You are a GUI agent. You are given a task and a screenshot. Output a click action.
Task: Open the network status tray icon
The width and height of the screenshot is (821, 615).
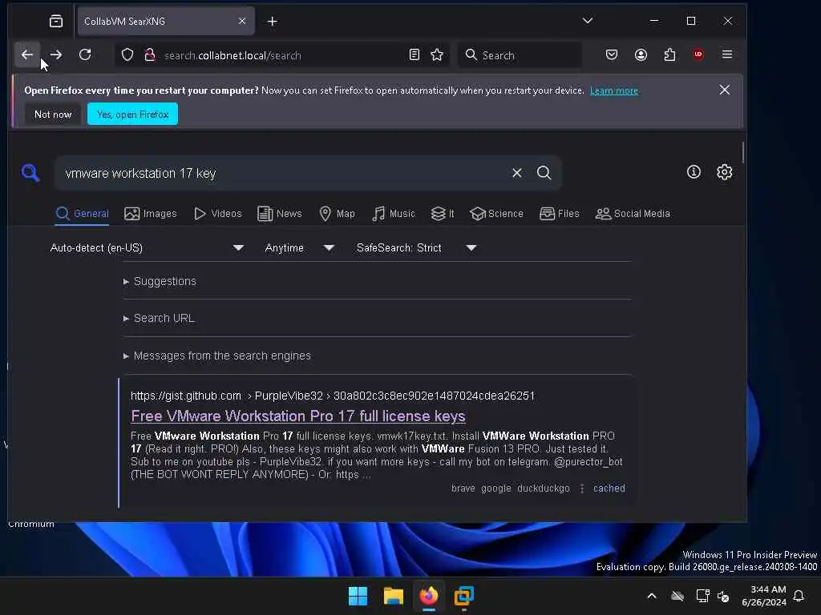tap(702, 596)
